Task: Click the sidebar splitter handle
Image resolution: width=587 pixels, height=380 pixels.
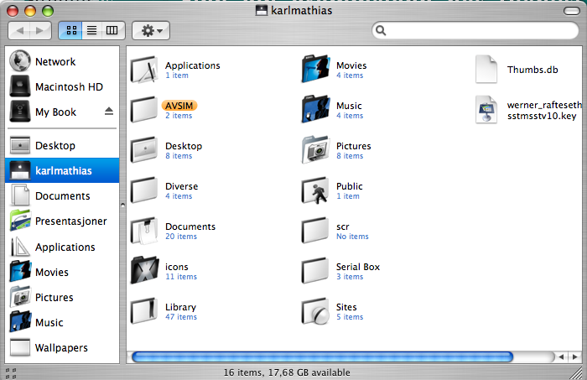Action: pyautogui.click(x=122, y=205)
